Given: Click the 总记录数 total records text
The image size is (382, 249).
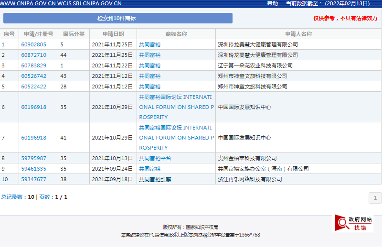Looking at the screenshot, I should point(18,197).
